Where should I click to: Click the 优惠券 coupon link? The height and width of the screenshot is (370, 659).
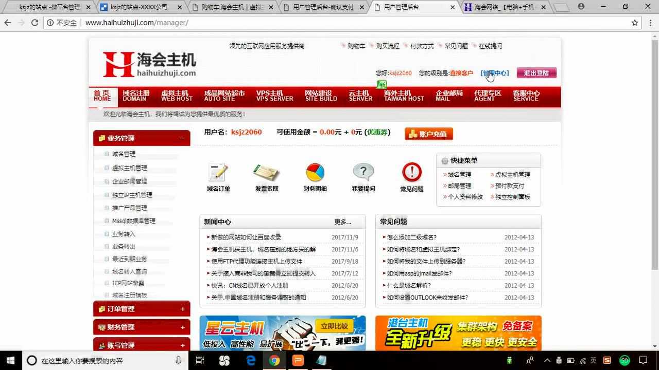click(x=377, y=132)
